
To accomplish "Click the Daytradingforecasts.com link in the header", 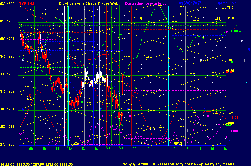I will pos(147,3).
